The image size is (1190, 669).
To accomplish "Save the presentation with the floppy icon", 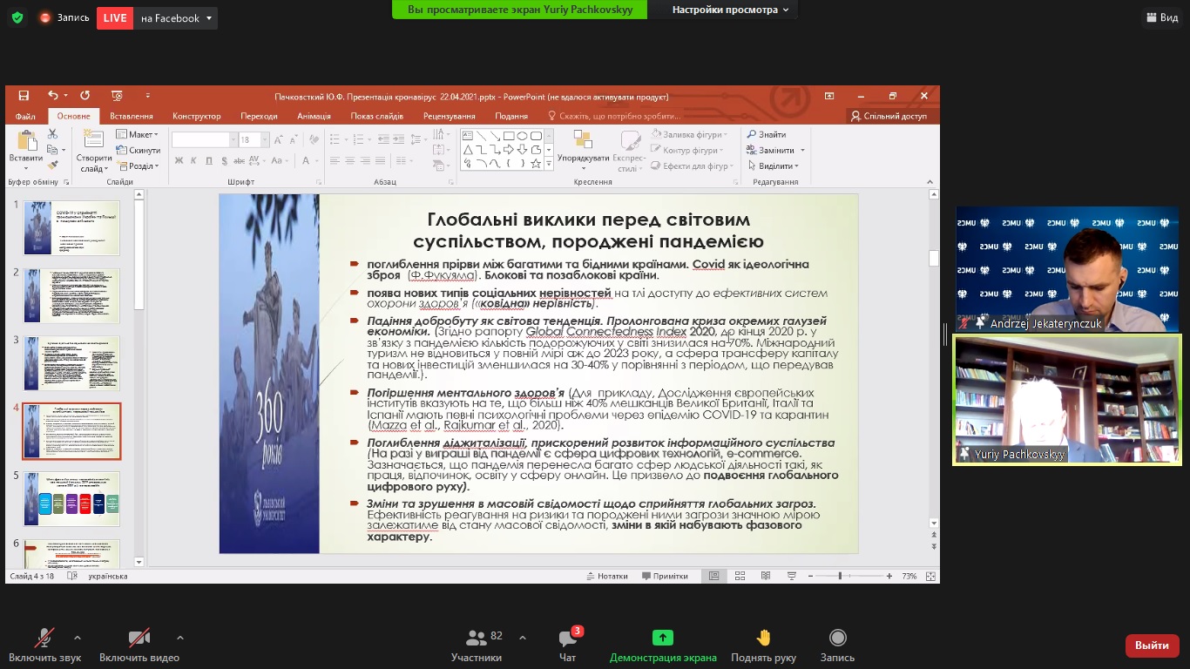I will 24,96.
